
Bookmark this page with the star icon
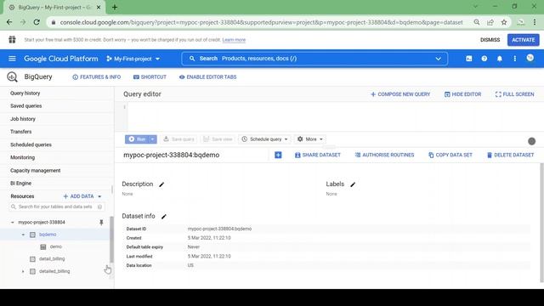504,22
